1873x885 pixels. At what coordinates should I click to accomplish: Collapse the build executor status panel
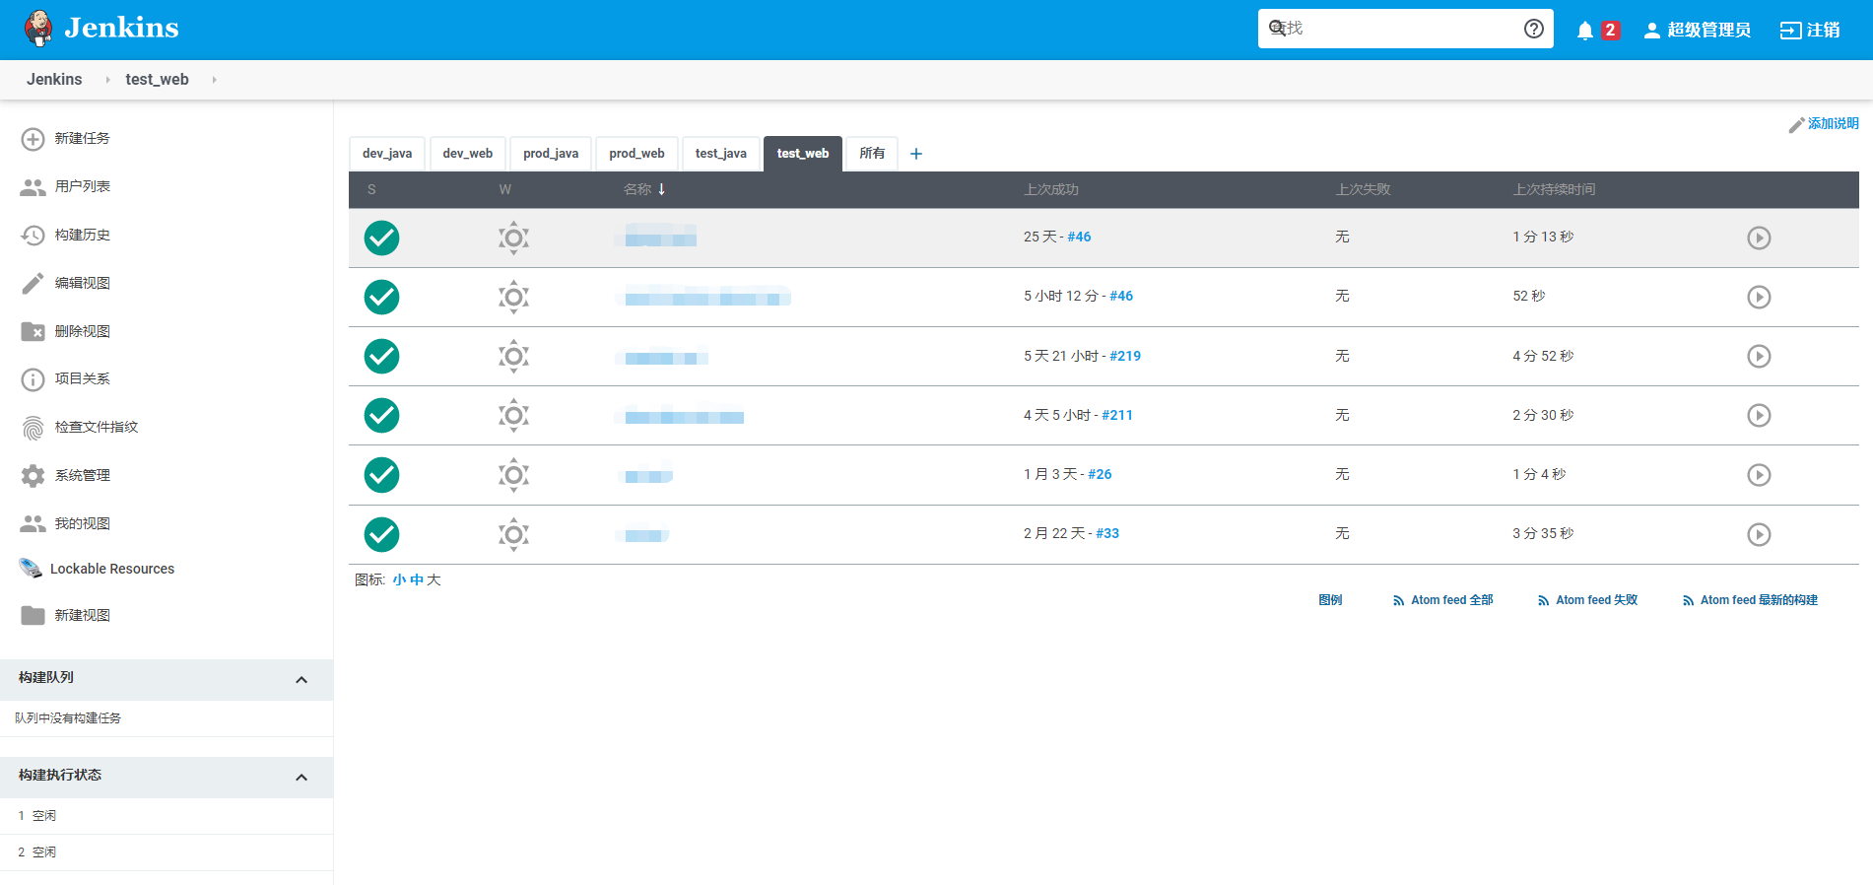(x=301, y=778)
